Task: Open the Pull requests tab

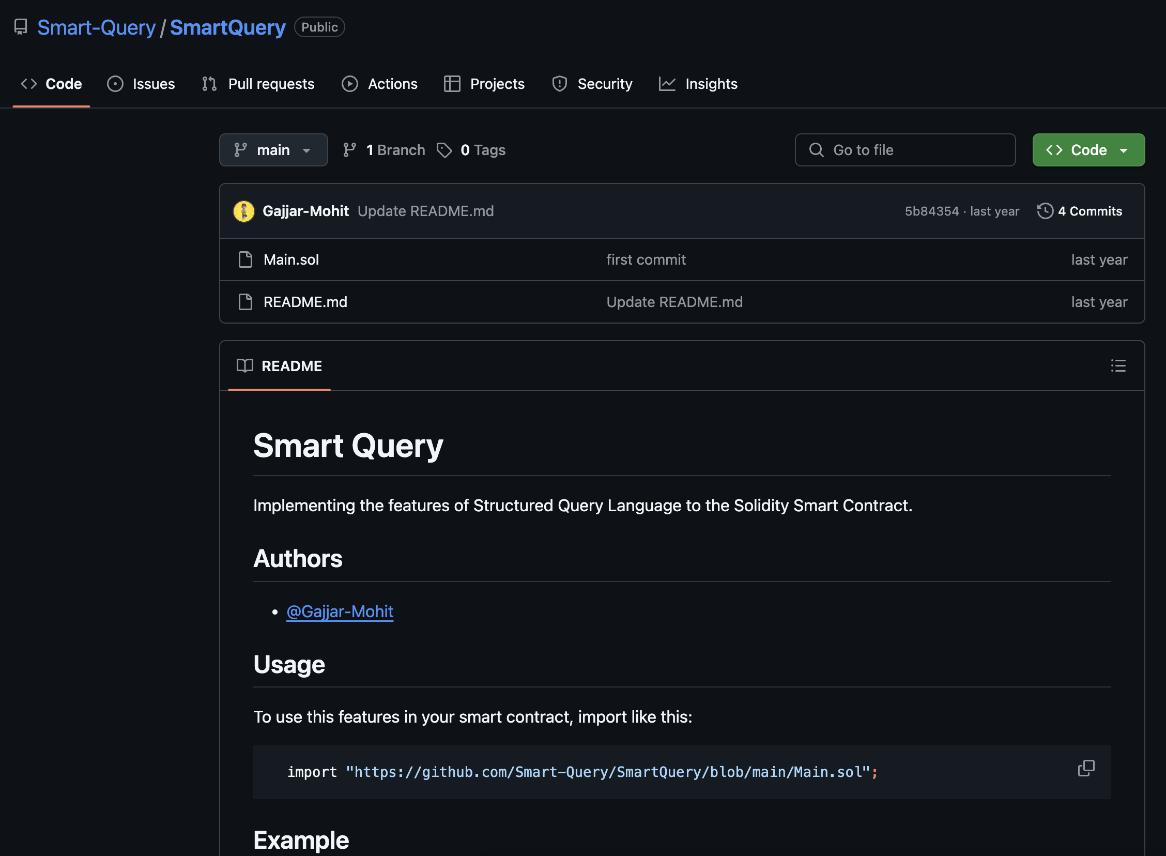Action: point(258,84)
